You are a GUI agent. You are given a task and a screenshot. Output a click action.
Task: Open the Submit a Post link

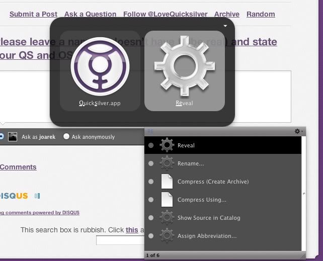33,14
